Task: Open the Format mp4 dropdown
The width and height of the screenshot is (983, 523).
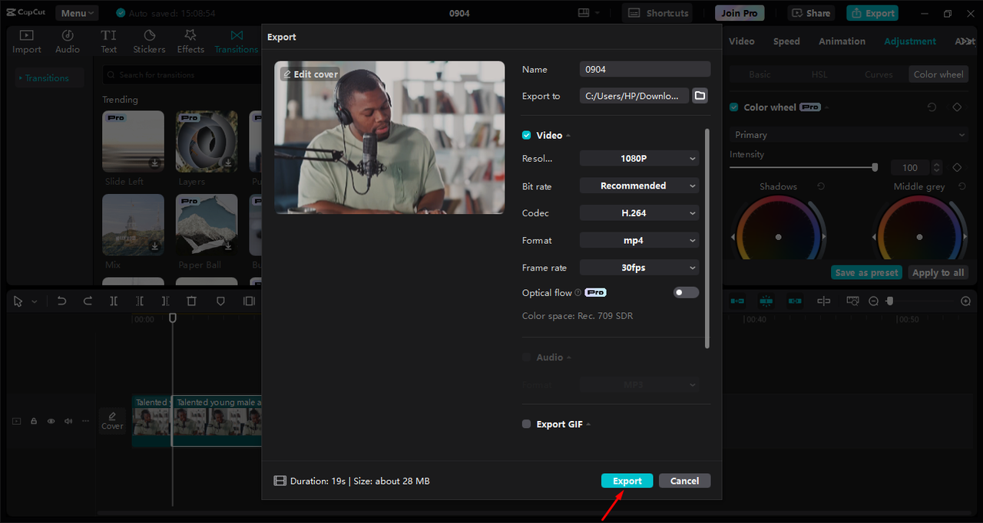Action: point(640,240)
